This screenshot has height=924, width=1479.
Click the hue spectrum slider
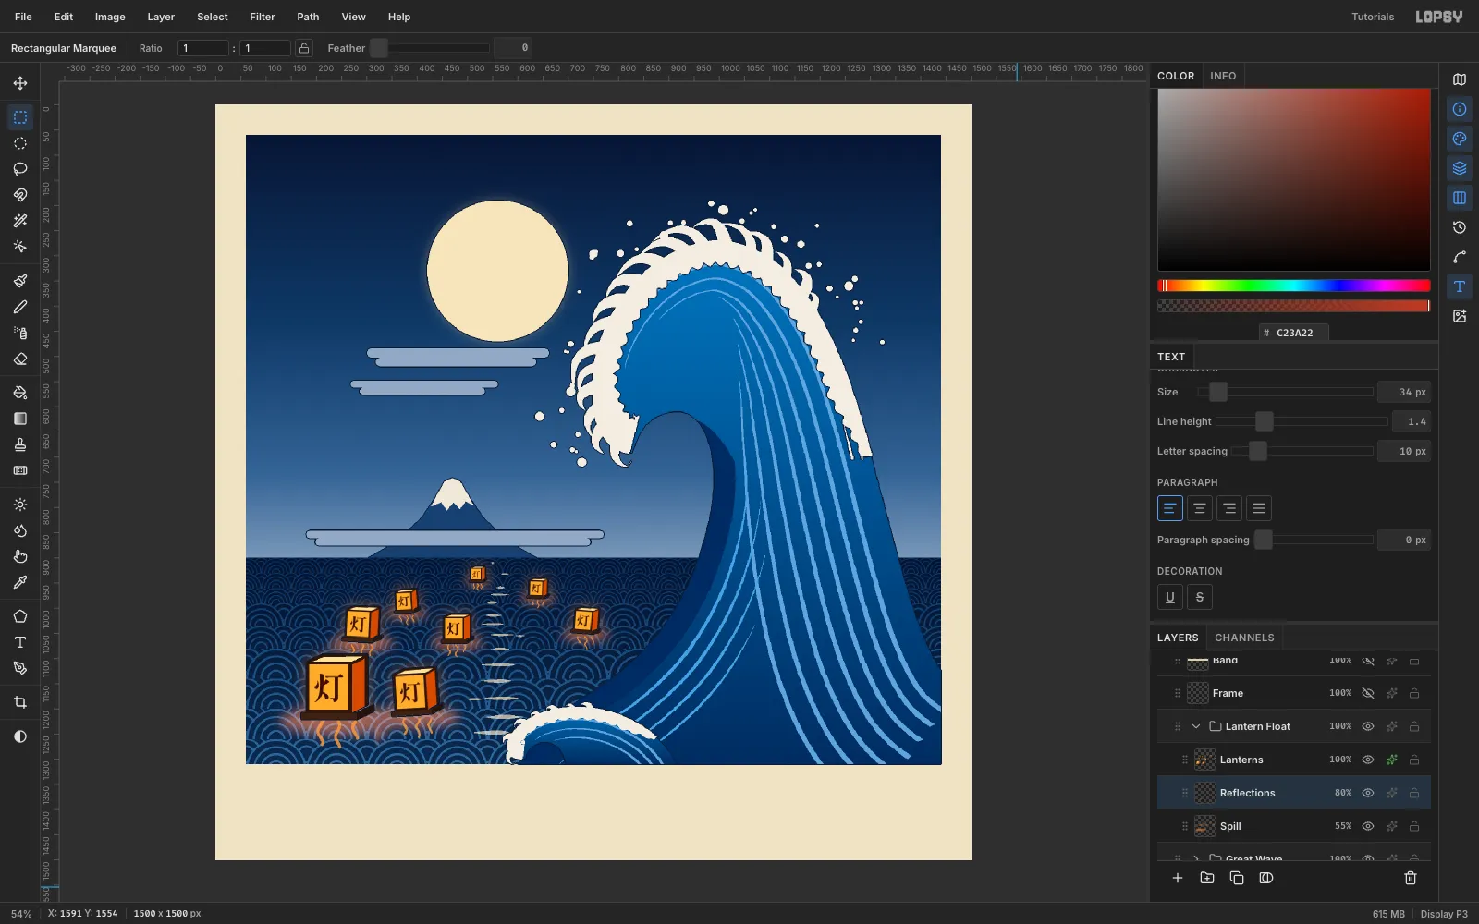1294,286
